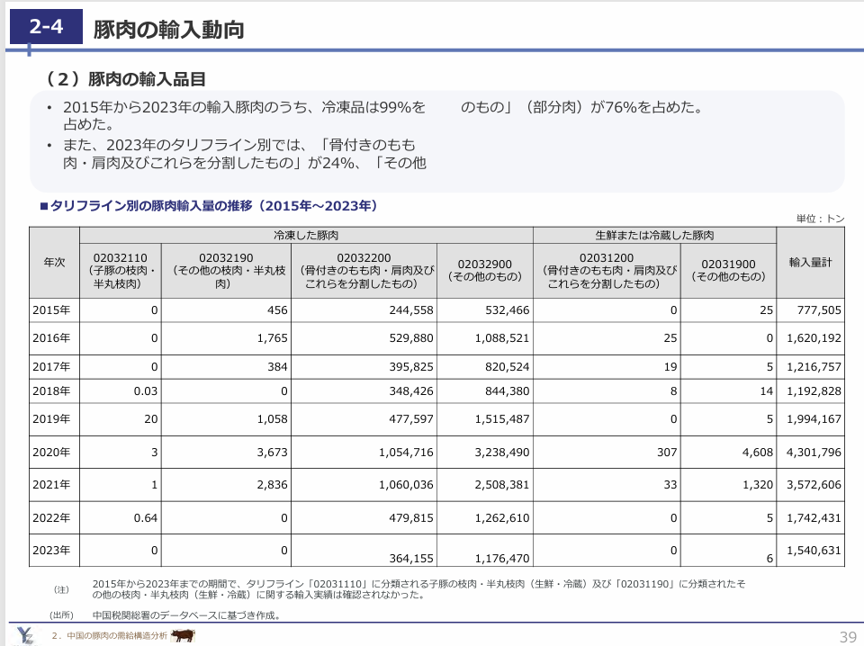Click the cell value 529,880
This screenshot has height=646, width=864.
coord(411,337)
